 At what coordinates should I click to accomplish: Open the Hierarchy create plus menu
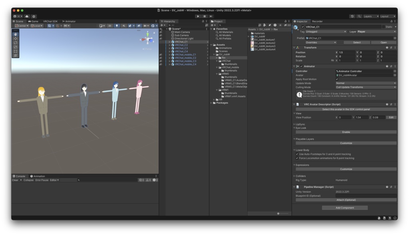pyautogui.click(x=163, y=25)
